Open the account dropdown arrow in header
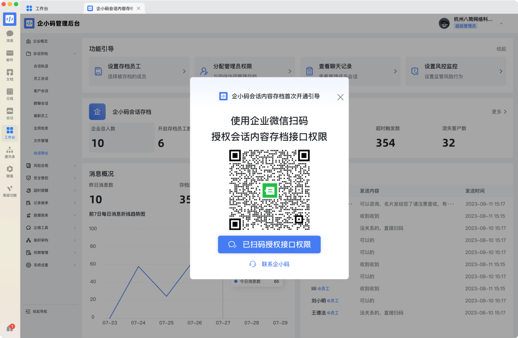Image resolution: width=518 pixels, height=338 pixels. point(501,24)
